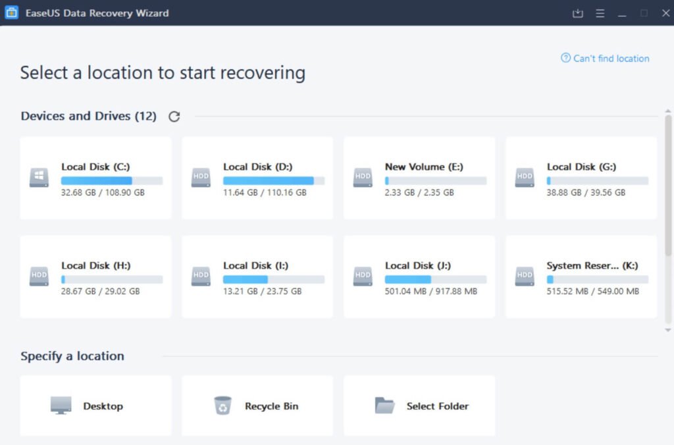Click the 38.88 GB / 39.56 GB text
Viewport: 674px width, 445px height.
586,193
